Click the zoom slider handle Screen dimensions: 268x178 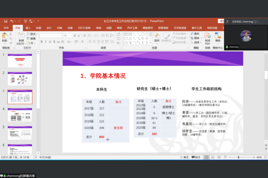click(x=238, y=157)
